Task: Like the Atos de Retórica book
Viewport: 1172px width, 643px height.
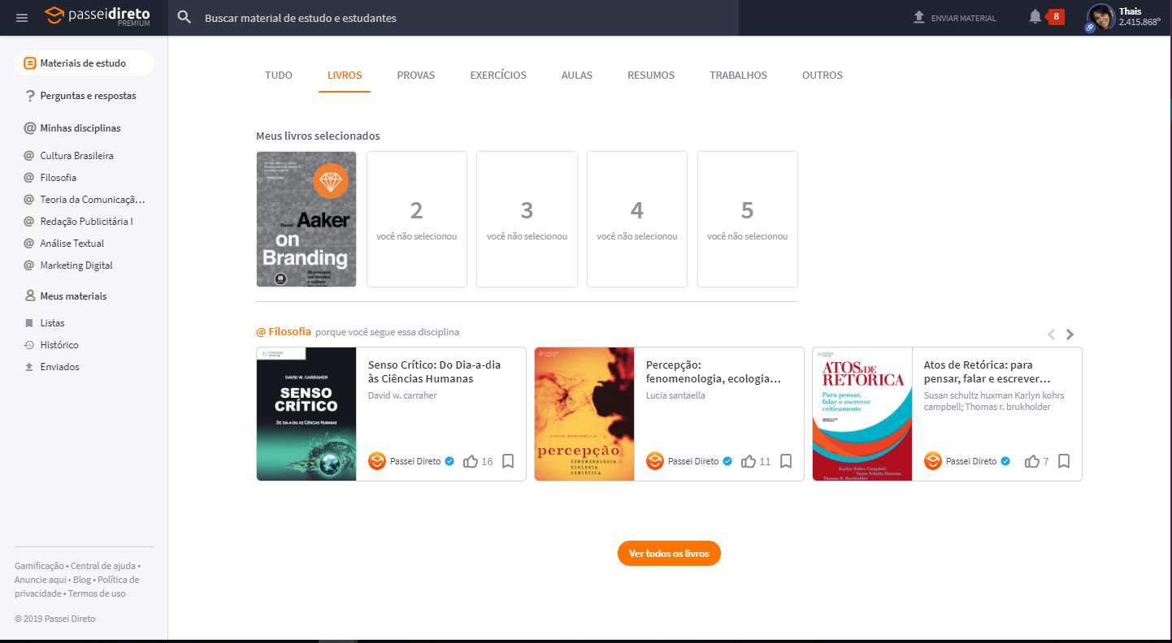Action: pos(1032,461)
